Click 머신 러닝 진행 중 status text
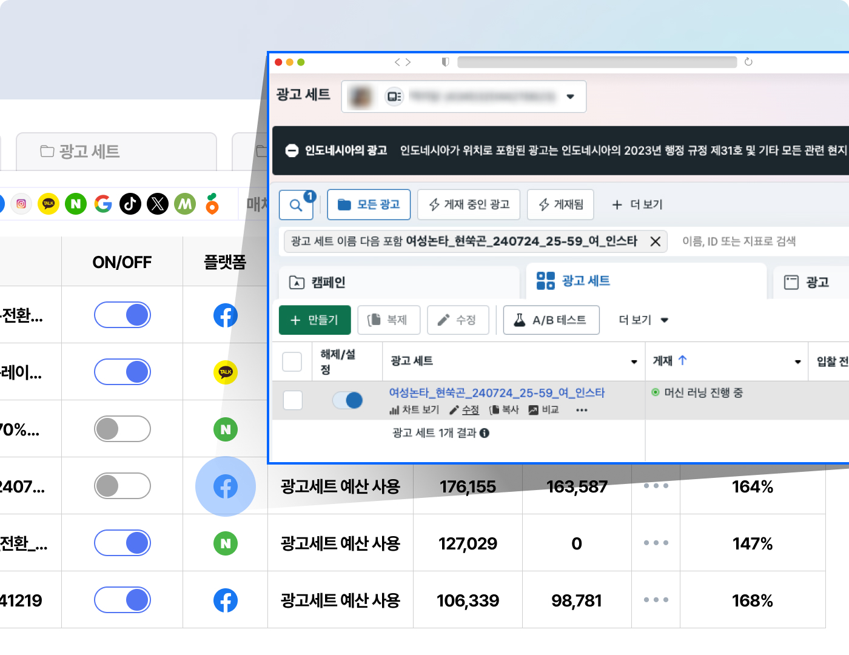The width and height of the screenshot is (849, 655). pos(703,393)
